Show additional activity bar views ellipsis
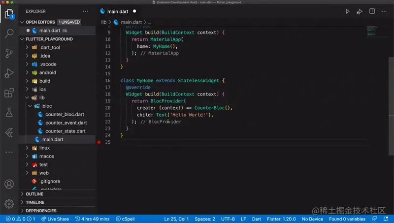 point(9,152)
